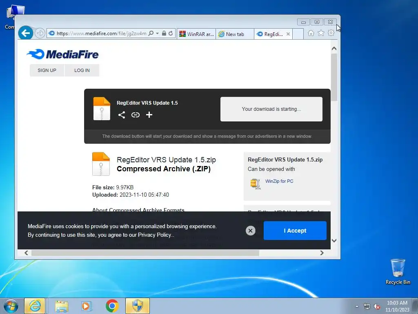Click the SIGN UP button
Screen dimensions: 418x314
tap(47, 70)
